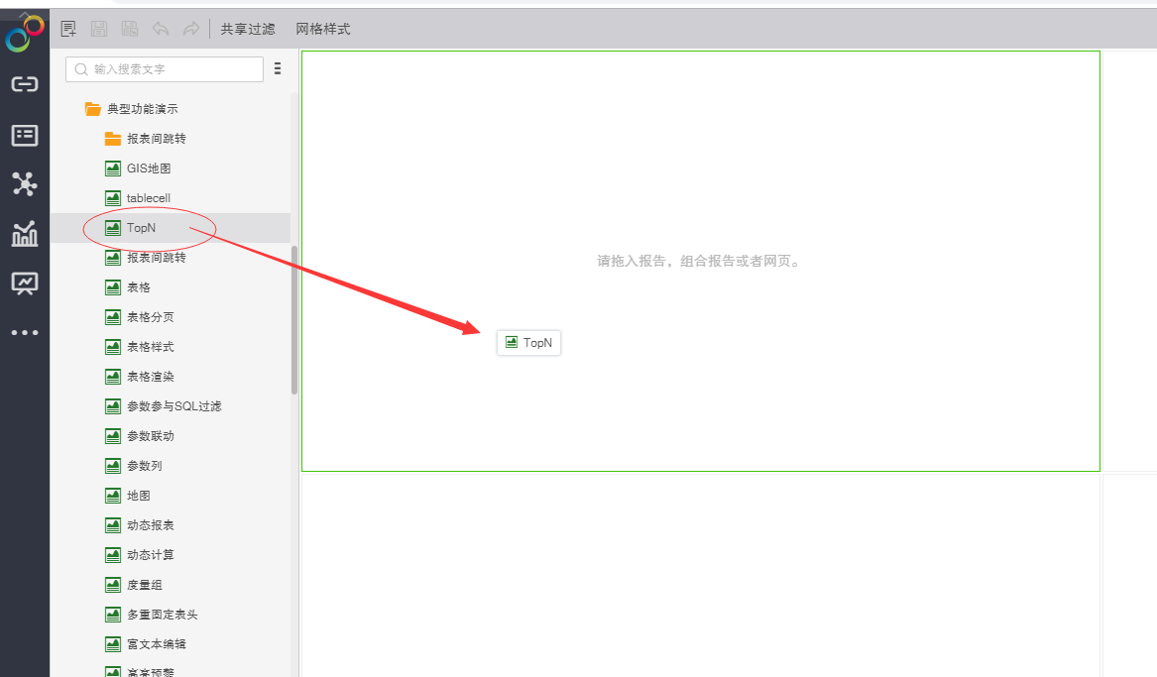This screenshot has height=677, width=1157.
Task: Open the data connection link sidebar icon
Action: point(25,84)
